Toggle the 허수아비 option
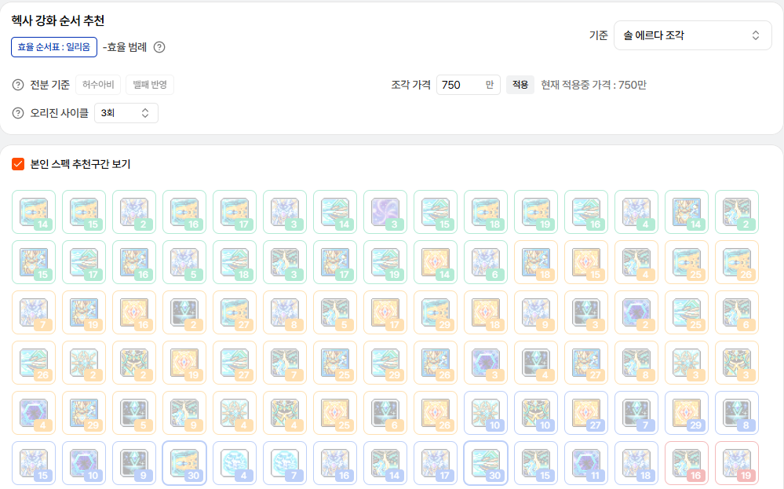This screenshot has height=489, width=784. coord(98,85)
